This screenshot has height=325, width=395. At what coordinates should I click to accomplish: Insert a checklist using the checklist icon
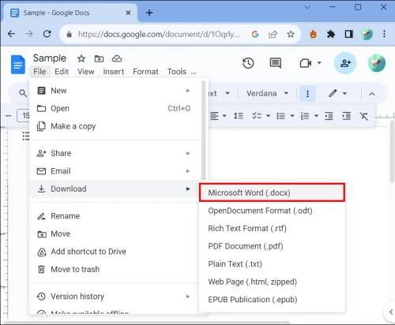coord(257,116)
